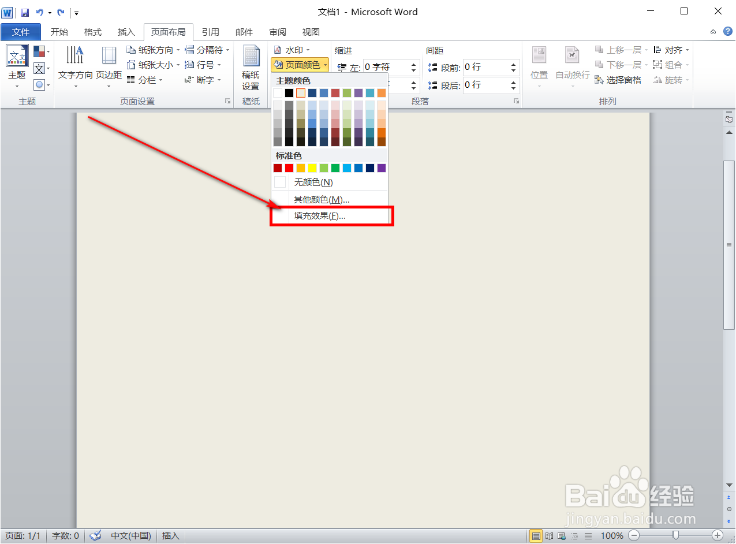The height and width of the screenshot is (544, 736).
Task: Click zoom in plus button
Action: 718,536
